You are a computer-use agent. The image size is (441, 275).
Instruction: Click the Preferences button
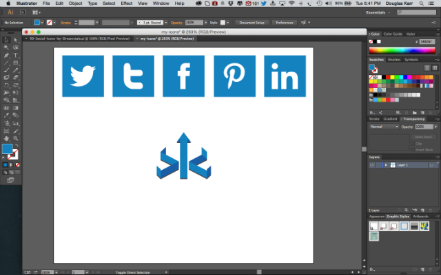click(285, 23)
